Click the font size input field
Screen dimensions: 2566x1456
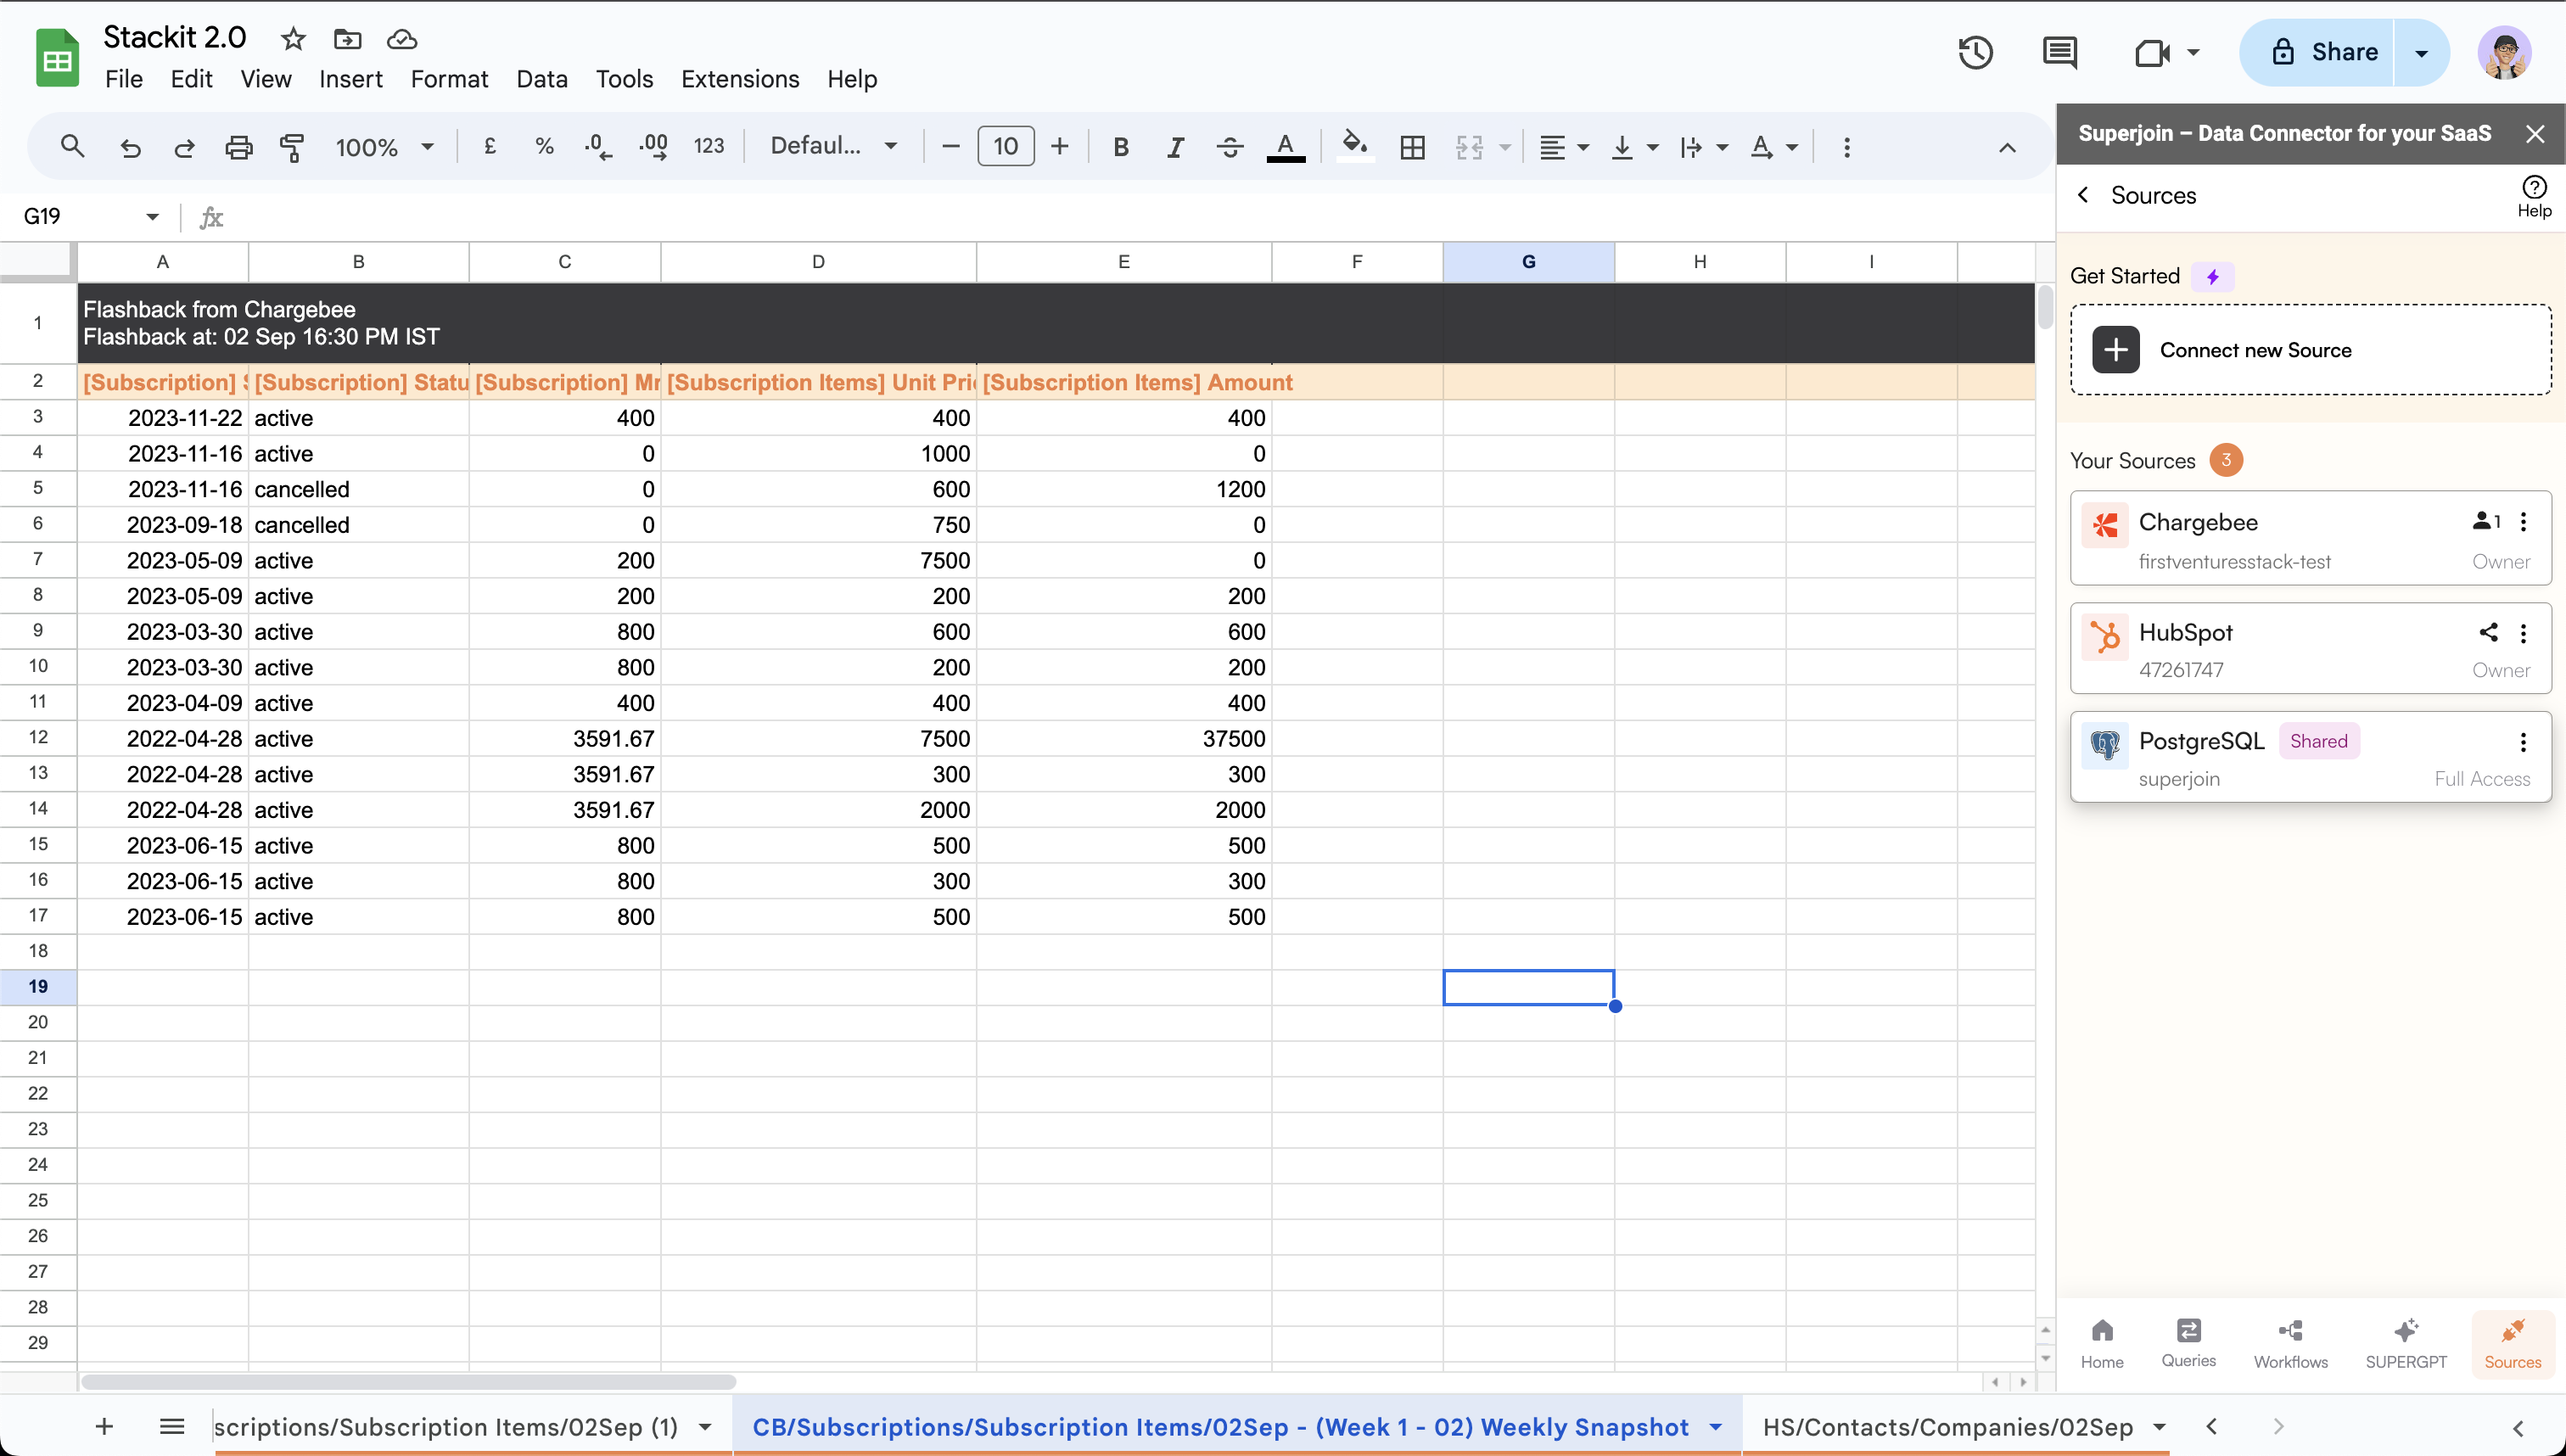pyautogui.click(x=1005, y=147)
